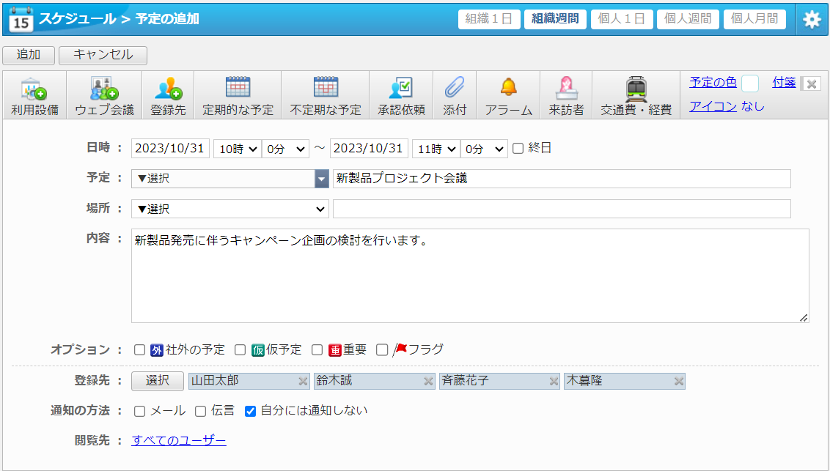Switch to the 個人月間 view tab
830x471 pixels.
(x=754, y=20)
